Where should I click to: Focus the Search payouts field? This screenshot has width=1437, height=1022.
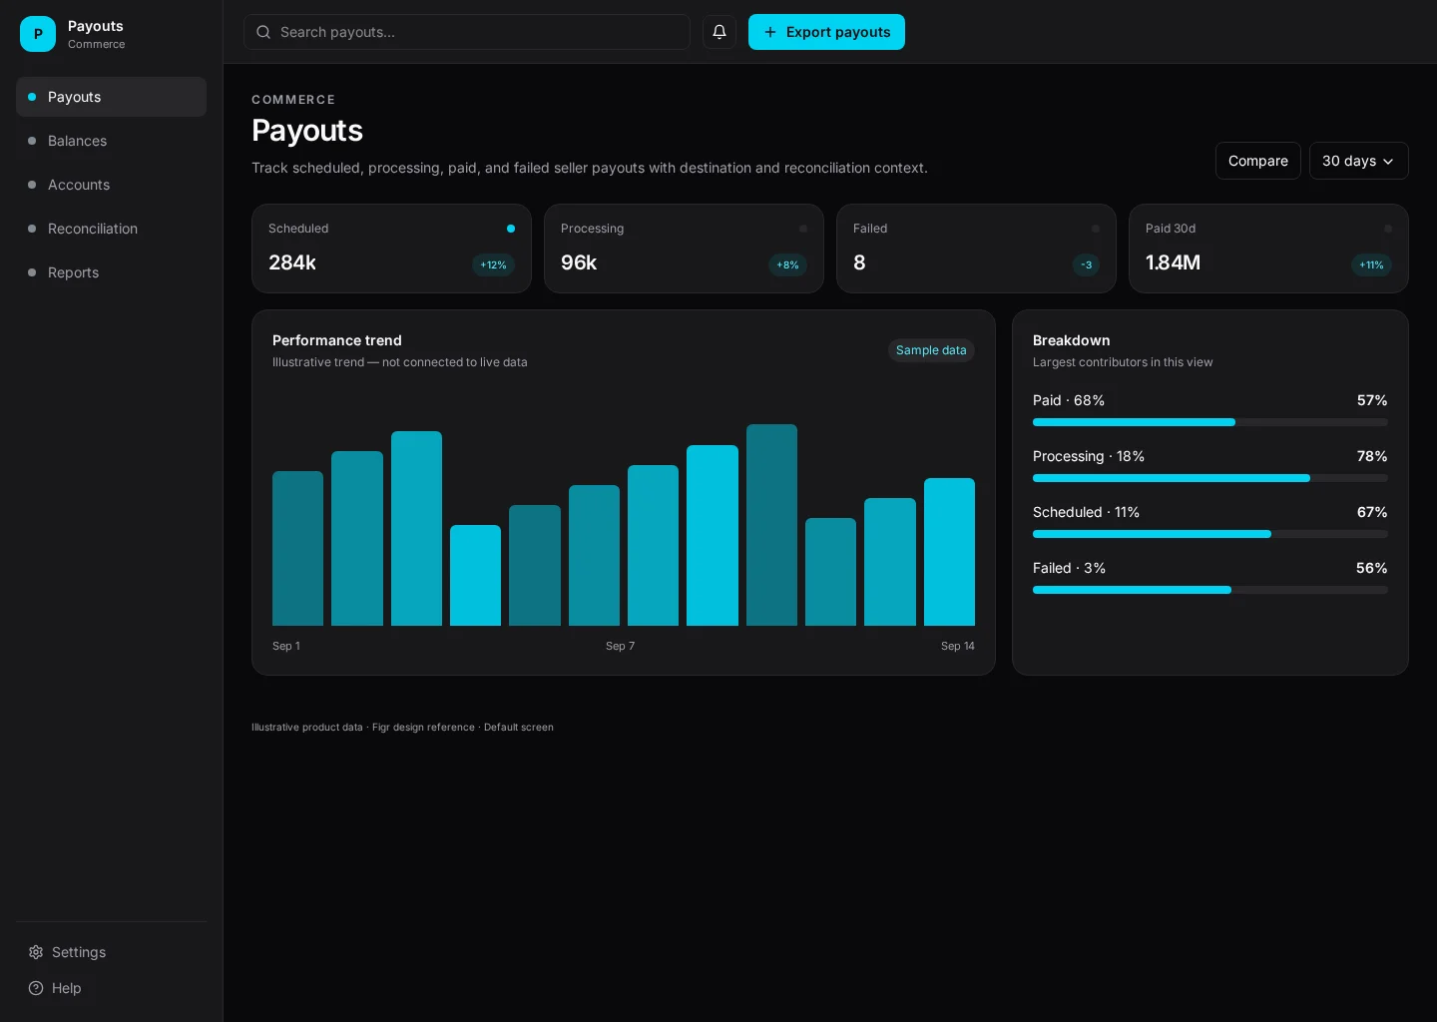[467, 32]
